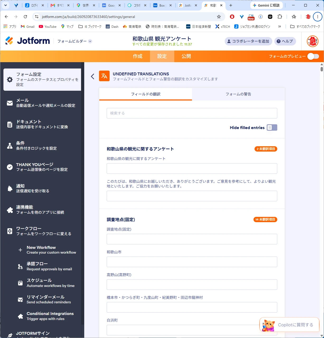Open a new browser tab
This screenshot has width=324, height=338.
tap(231, 5)
